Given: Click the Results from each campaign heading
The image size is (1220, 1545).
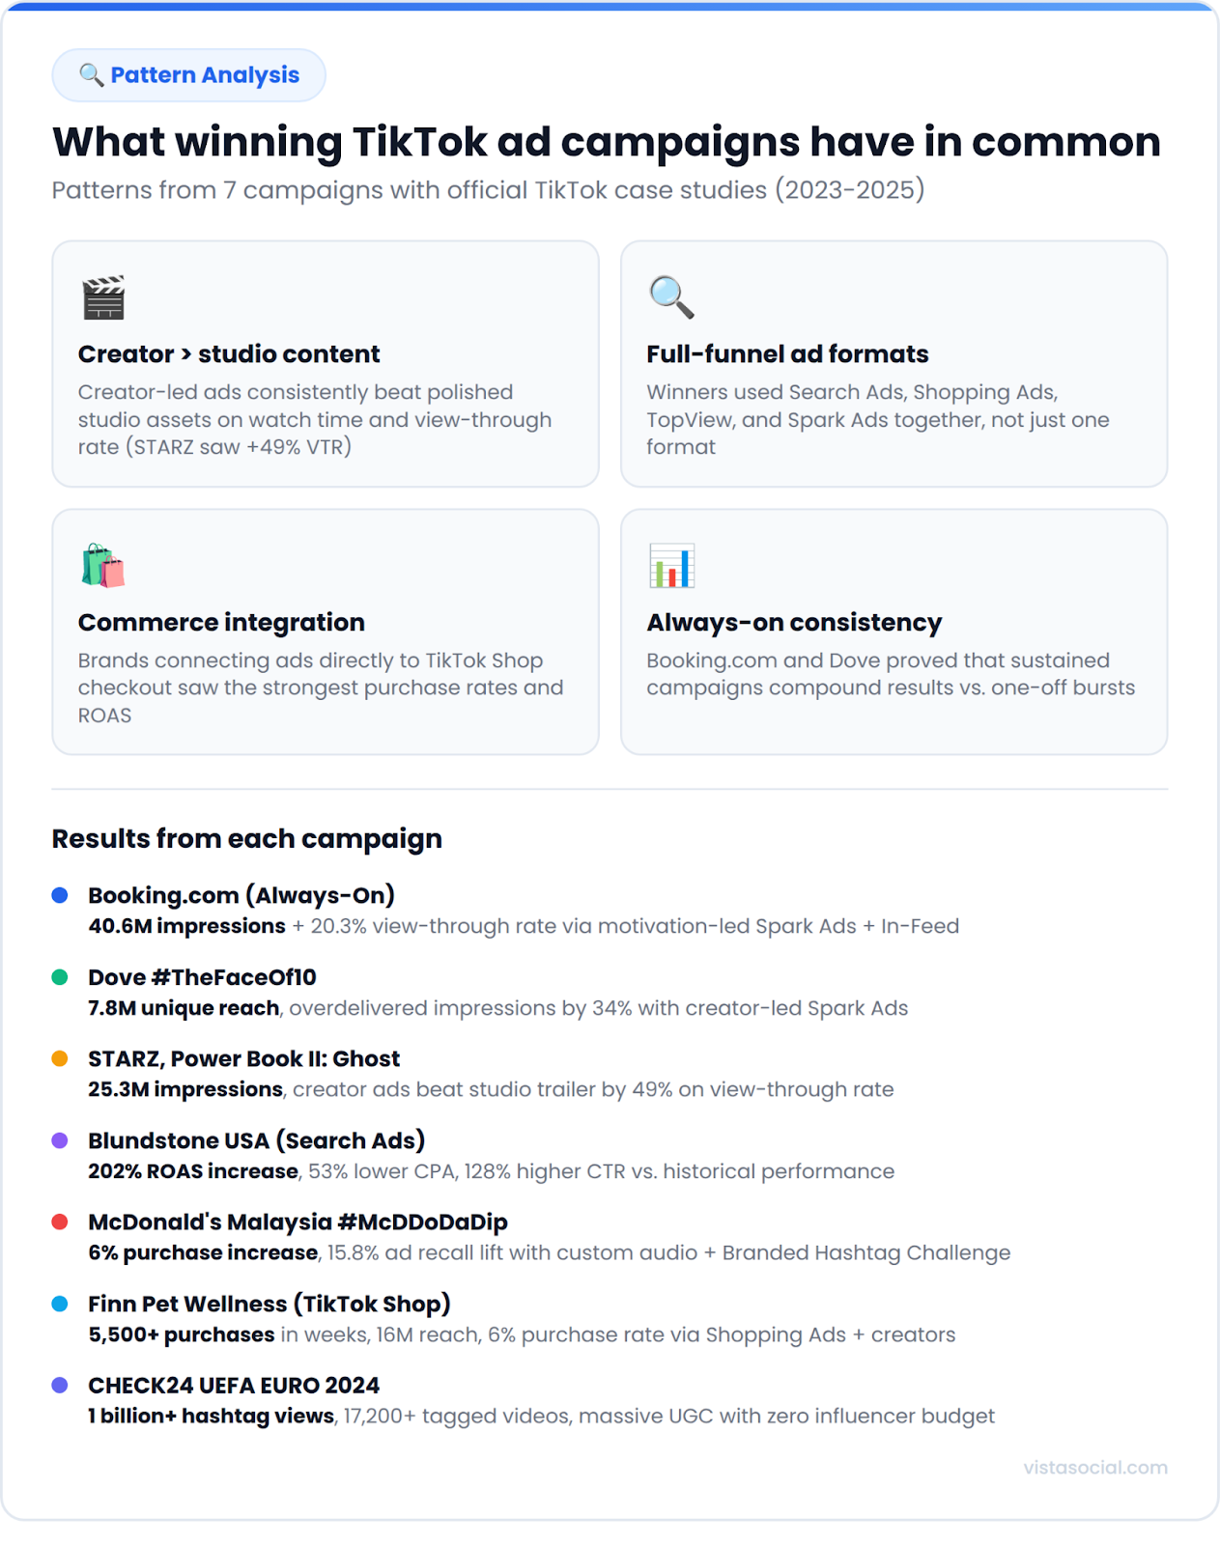Looking at the screenshot, I should coord(246,839).
